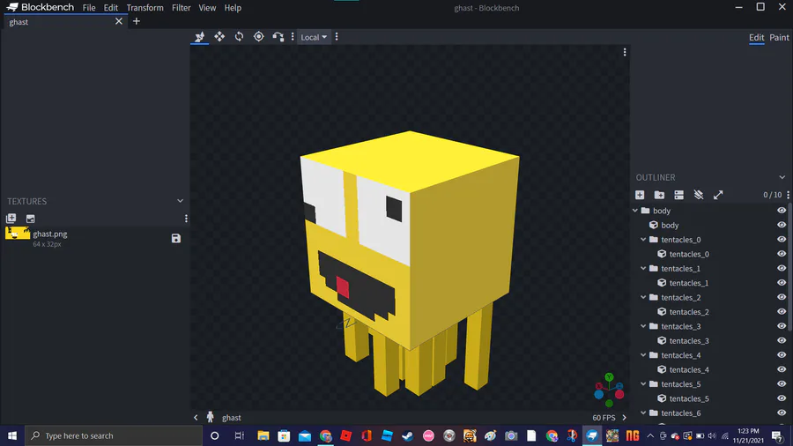Go to next display mode arrow
Screen dimensions: 793x446
[x=624, y=418]
